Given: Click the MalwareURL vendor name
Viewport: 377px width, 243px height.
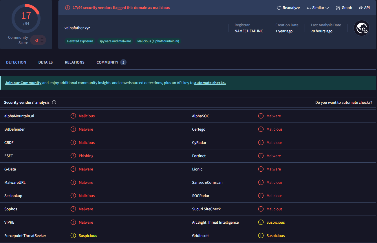Looking at the screenshot, I should (15, 182).
